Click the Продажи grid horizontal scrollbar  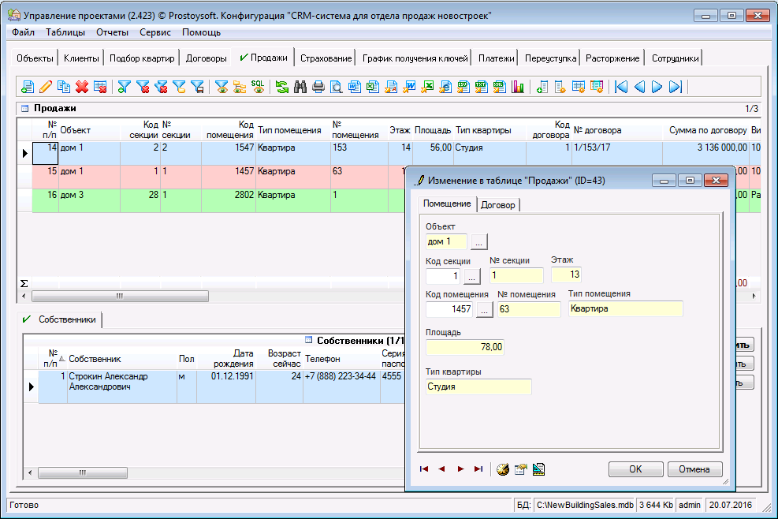tap(120, 297)
